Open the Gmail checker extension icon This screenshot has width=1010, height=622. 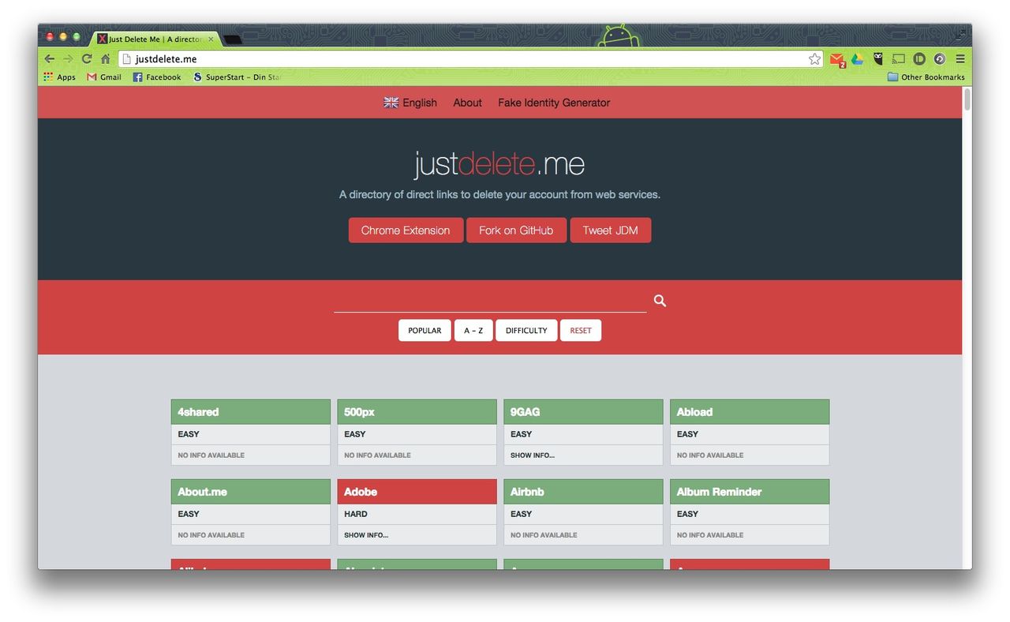click(x=837, y=59)
